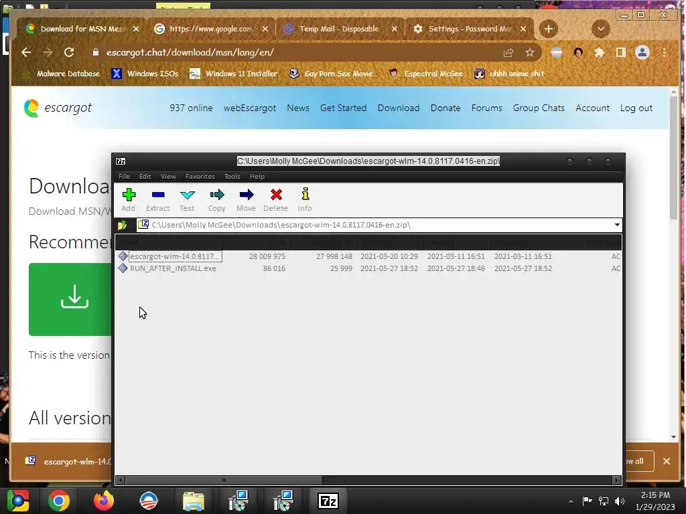Click the green download button
This screenshot has height=514, width=686.
70,299
